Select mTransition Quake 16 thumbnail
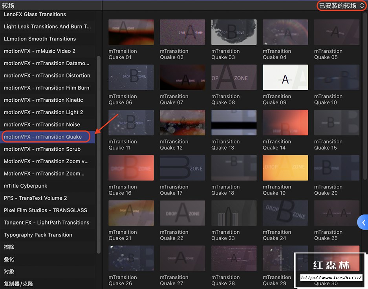The width and height of the screenshot is (368, 289). pos(131,168)
